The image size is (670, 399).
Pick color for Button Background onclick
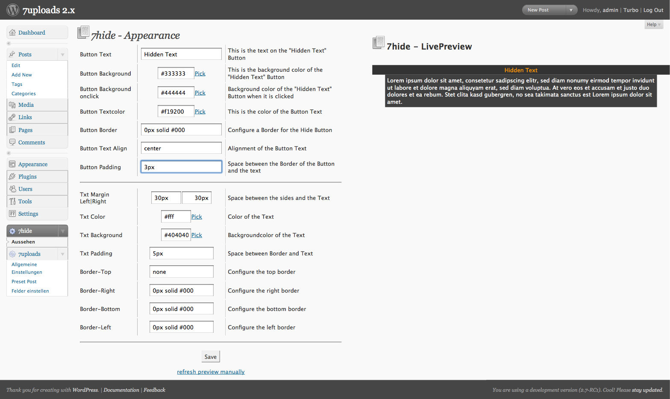click(200, 93)
